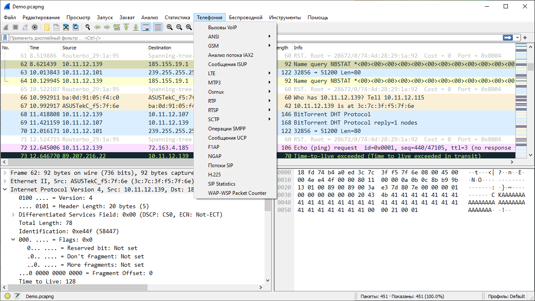
Task: Find a packet with magnifier icon
Action: (88, 27)
